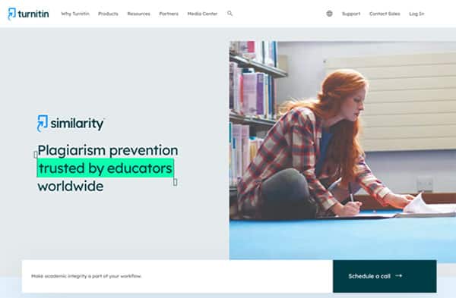Open the search magnifier icon
This screenshot has width=456, height=298.
230,14
